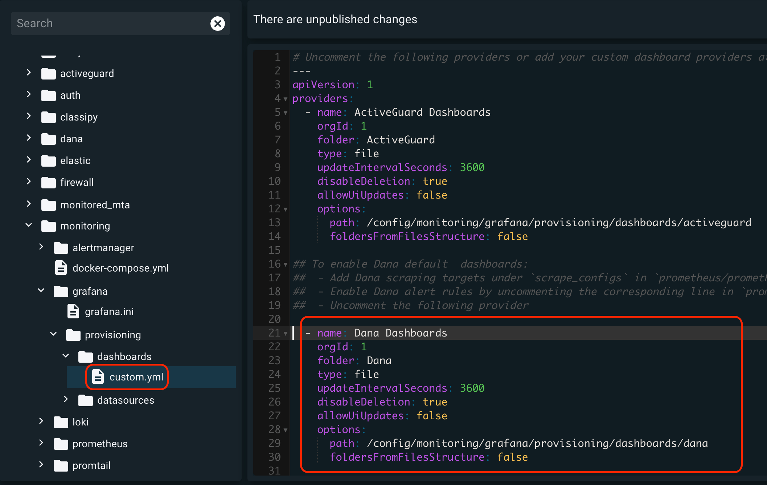The height and width of the screenshot is (485, 767).
Task: Expand the prometheus folder chevron
Action: click(x=41, y=443)
